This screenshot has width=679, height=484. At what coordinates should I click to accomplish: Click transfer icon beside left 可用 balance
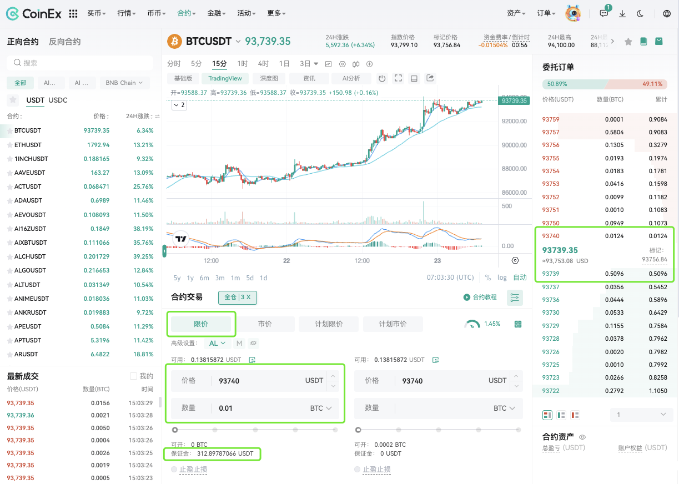point(252,360)
